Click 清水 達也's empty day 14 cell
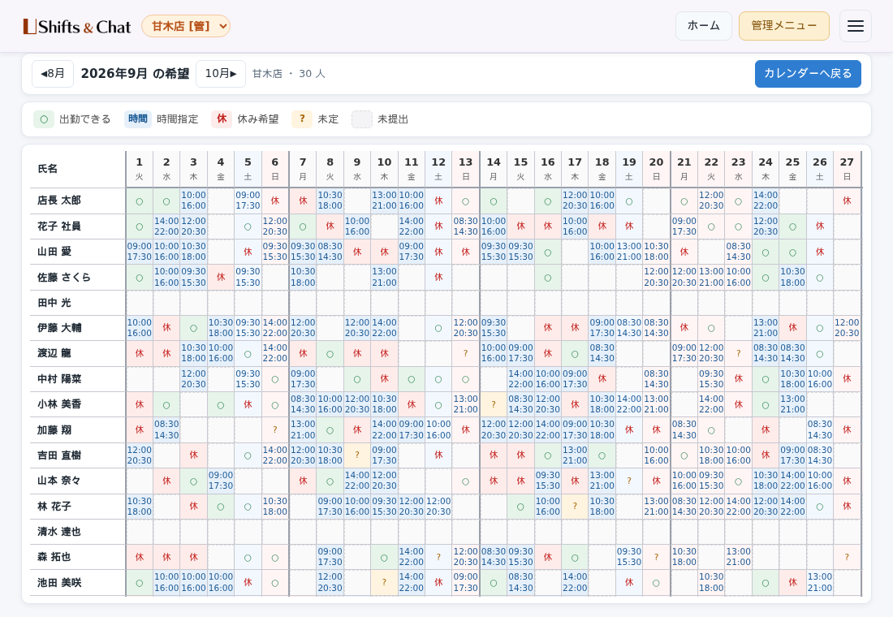The image size is (893, 617). click(x=494, y=532)
